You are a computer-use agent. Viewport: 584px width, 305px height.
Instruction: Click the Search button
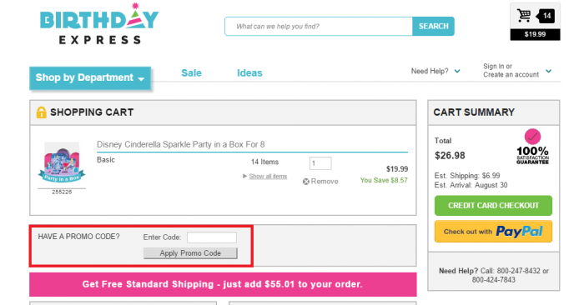click(x=433, y=26)
